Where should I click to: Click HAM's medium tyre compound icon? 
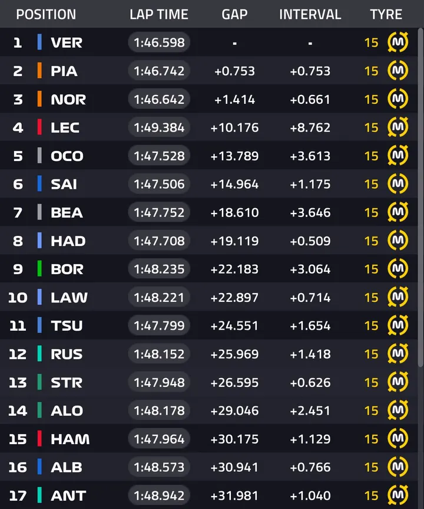397,439
